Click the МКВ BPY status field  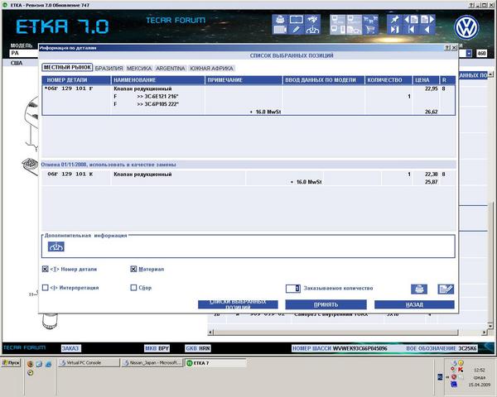(157, 348)
